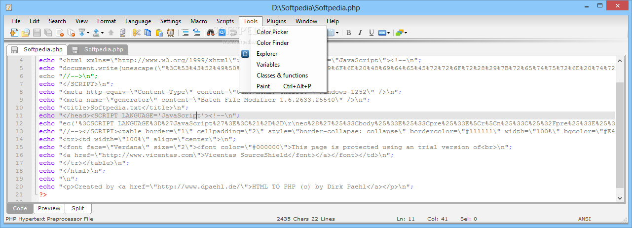Click the Bold B toolbar button

point(349,33)
